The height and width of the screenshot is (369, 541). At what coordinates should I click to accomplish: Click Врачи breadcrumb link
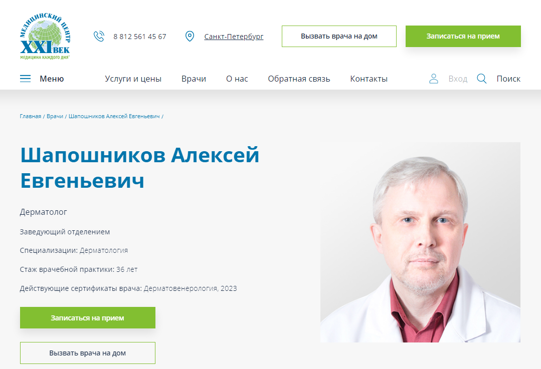55,117
